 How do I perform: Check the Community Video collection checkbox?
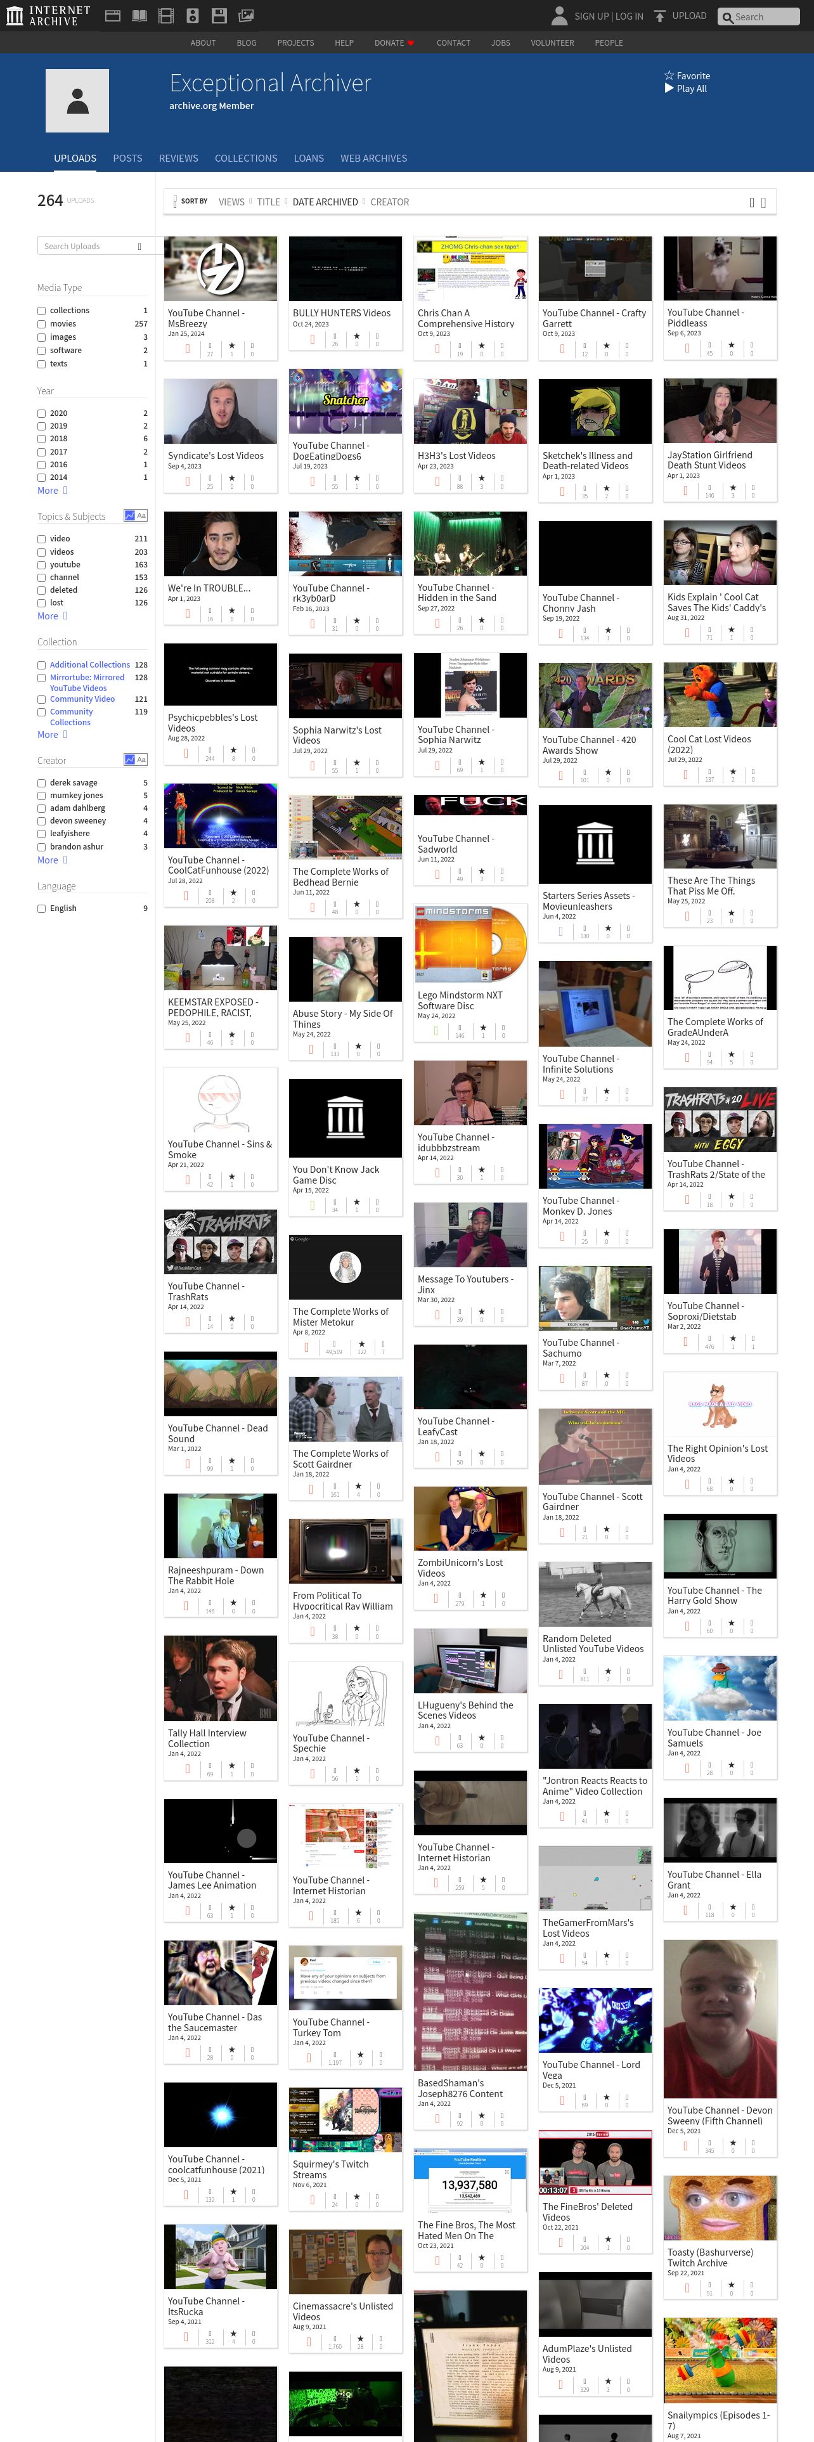(x=42, y=700)
